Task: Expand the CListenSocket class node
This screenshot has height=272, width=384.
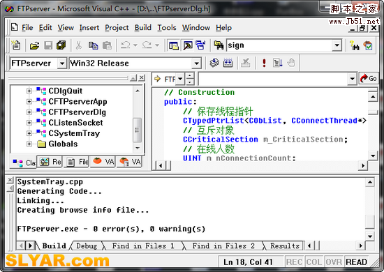Action: 29,123
